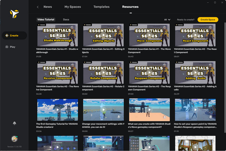Click 'What can you create with YAHAHA Studio's Move' title
This screenshot has width=226, height=151.
tap(149, 125)
